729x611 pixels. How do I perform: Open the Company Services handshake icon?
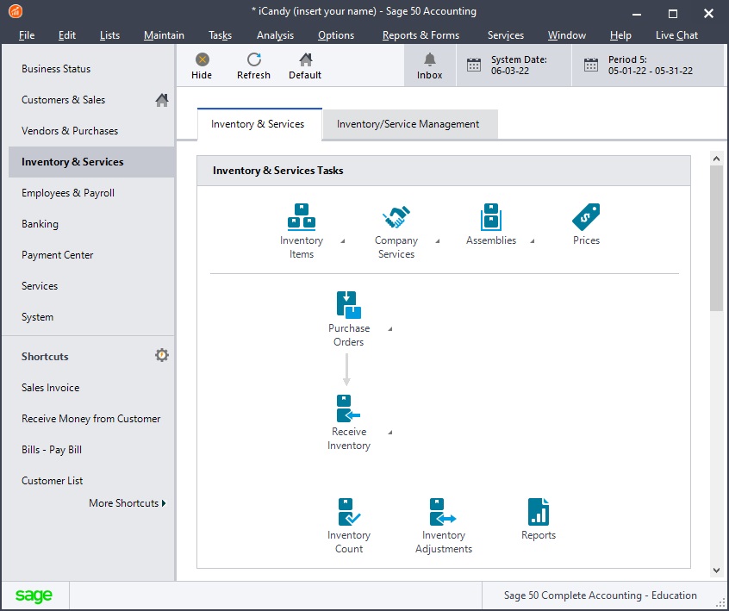pyautogui.click(x=396, y=216)
